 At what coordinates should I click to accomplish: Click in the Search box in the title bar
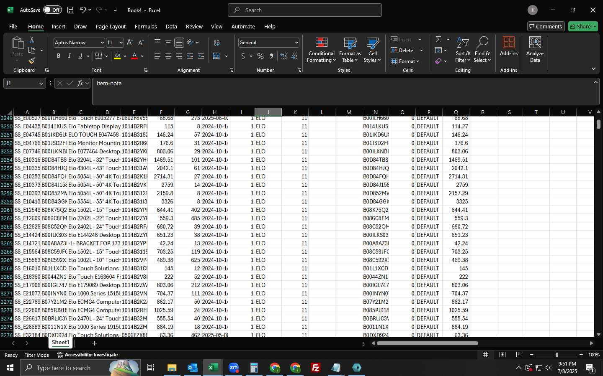click(305, 10)
